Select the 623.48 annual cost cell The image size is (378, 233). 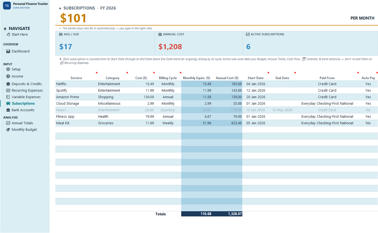tap(227, 123)
